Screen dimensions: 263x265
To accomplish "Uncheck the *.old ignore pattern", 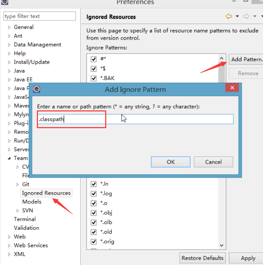I will [x=93, y=232].
